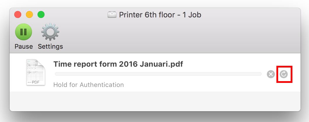Click the Settings label text
Viewport: 309px width, 122px height.
pyautogui.click(x=50, y=46)
